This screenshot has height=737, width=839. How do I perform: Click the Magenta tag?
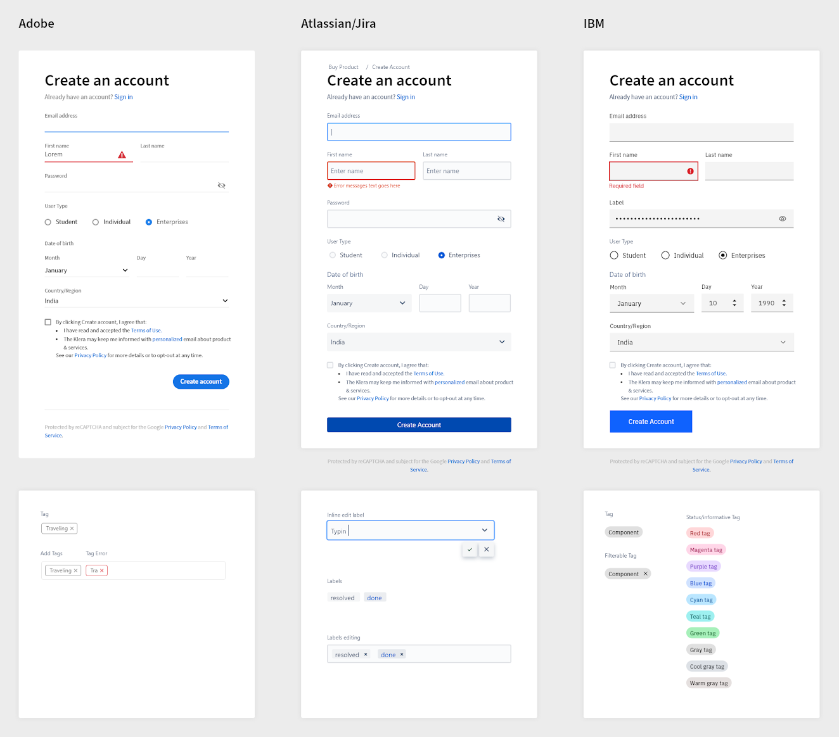click(706, 550)
